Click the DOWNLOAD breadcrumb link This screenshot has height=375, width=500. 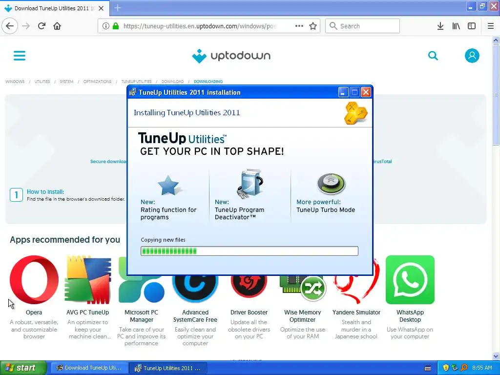[172, 82]
